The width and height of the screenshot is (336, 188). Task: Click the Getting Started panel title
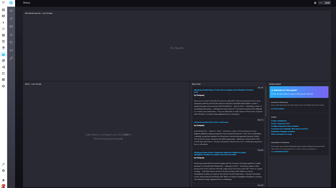(275, 84)
